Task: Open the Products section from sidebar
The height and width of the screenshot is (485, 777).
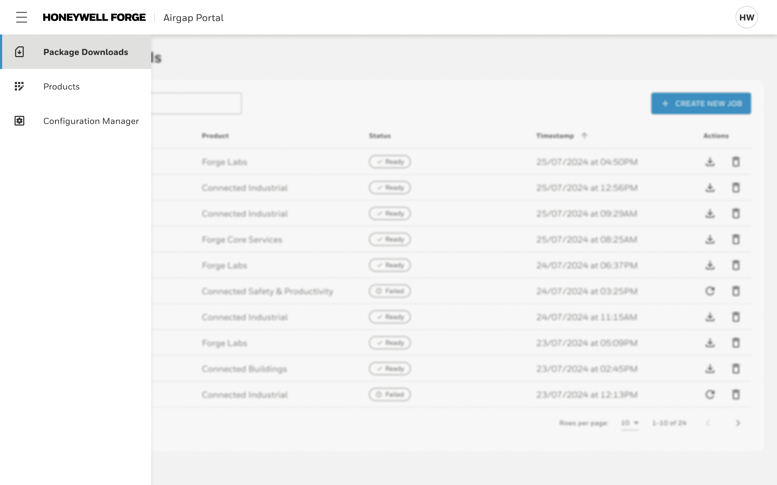Action: click(x=62, y=86)
